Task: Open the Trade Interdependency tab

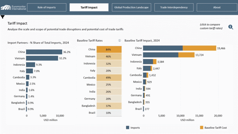Action: pos(174,7)
